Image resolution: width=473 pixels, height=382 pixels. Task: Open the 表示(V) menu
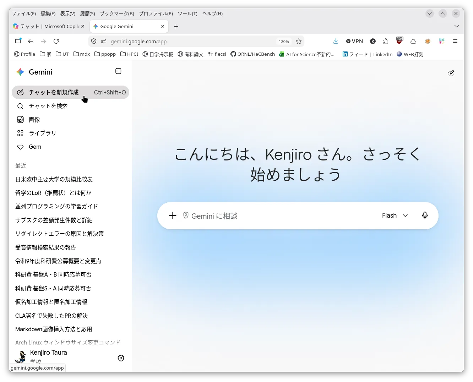click(x=68, y=13)
